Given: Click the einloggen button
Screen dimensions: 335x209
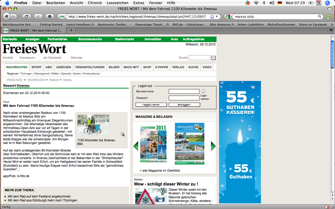Looking at the screenshot, I should pyautogui.click(x=184, y=105).
